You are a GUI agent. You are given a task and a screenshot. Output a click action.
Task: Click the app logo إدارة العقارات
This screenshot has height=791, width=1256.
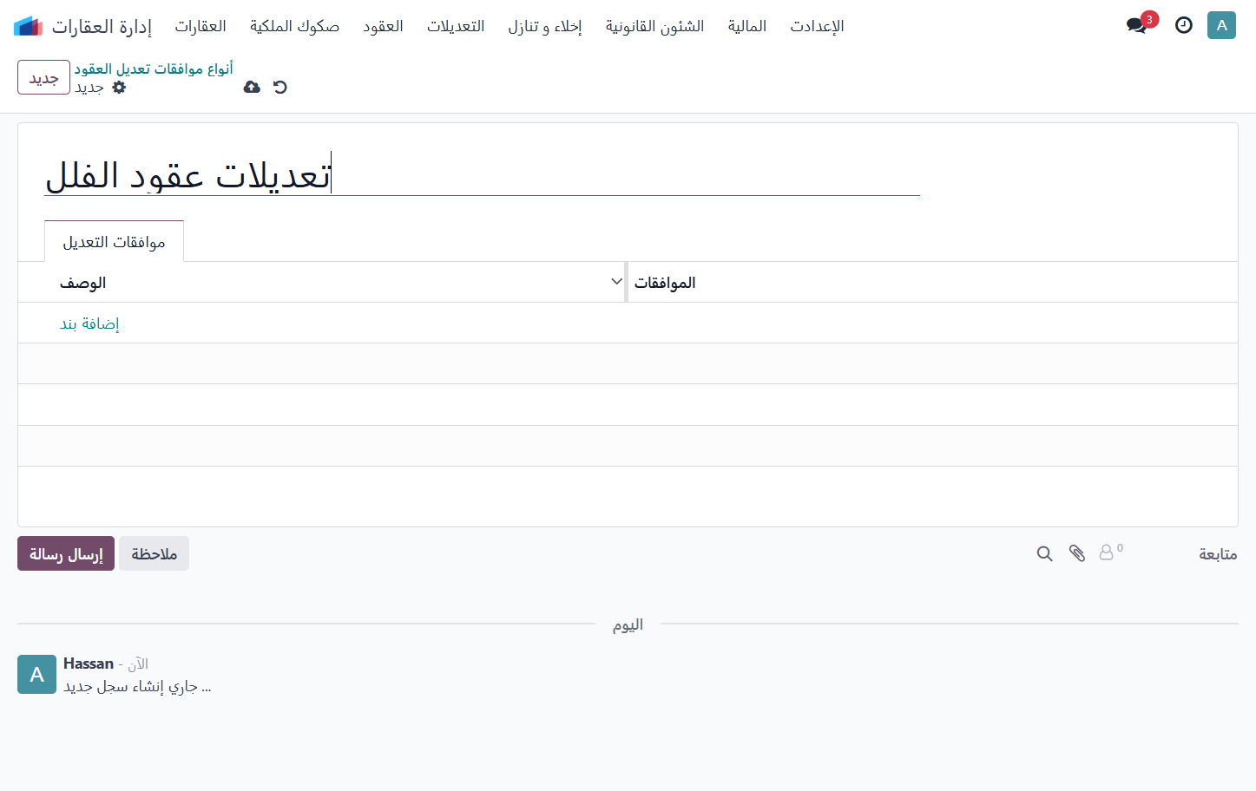[83, 26]
